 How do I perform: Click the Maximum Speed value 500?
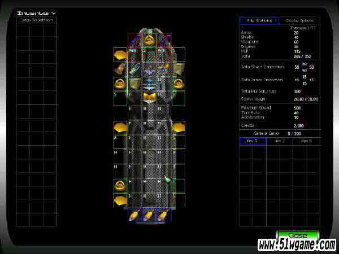297,108
